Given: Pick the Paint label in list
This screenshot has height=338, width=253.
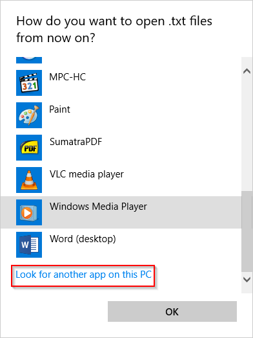Looking at the screenshot, I should coord(59,109).
